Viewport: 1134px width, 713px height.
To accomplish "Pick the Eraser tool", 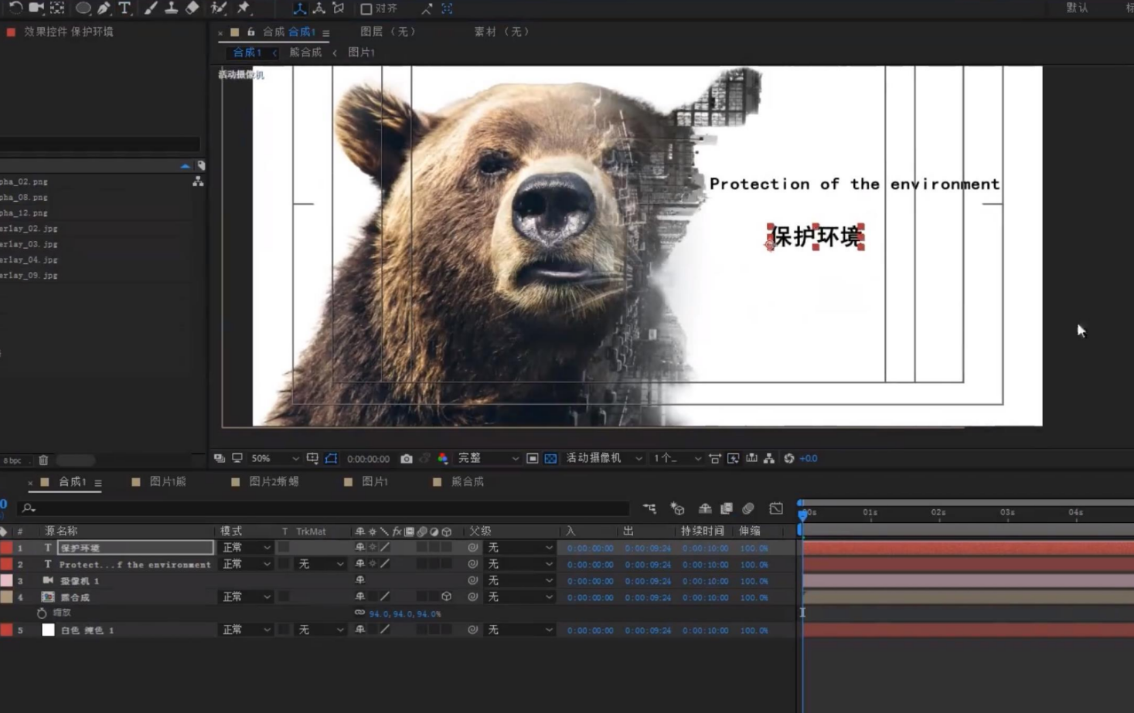I will coord(192,8).
